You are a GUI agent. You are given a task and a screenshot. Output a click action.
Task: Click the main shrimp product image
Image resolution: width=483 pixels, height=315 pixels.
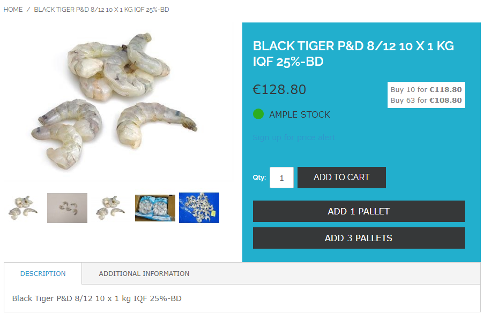click(x=115, y=101)
